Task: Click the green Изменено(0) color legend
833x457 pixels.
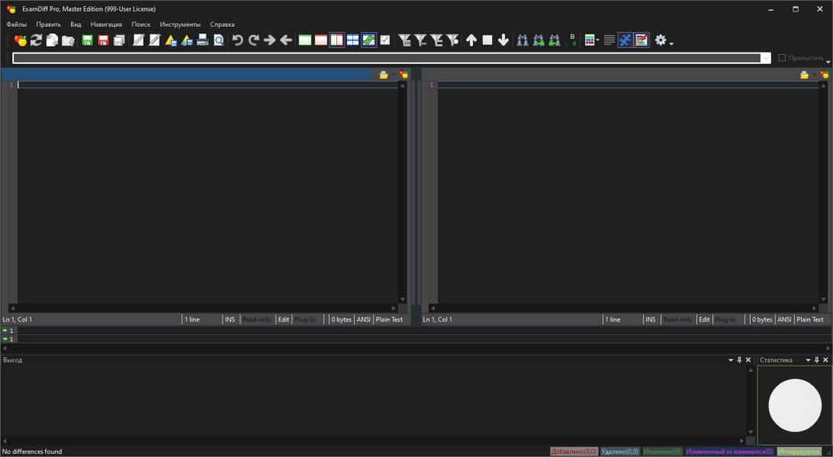Action: (662, 452)
